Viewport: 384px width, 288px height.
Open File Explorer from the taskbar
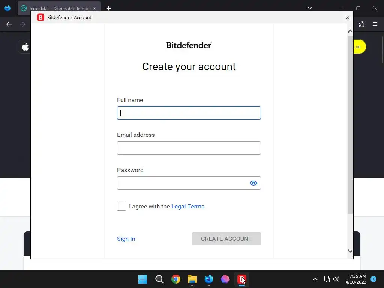click(x=192, y=279)
